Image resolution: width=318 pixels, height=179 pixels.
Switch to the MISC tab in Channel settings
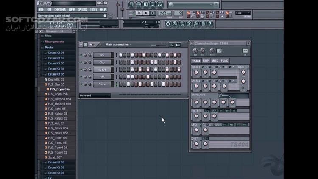coord(215,61)
